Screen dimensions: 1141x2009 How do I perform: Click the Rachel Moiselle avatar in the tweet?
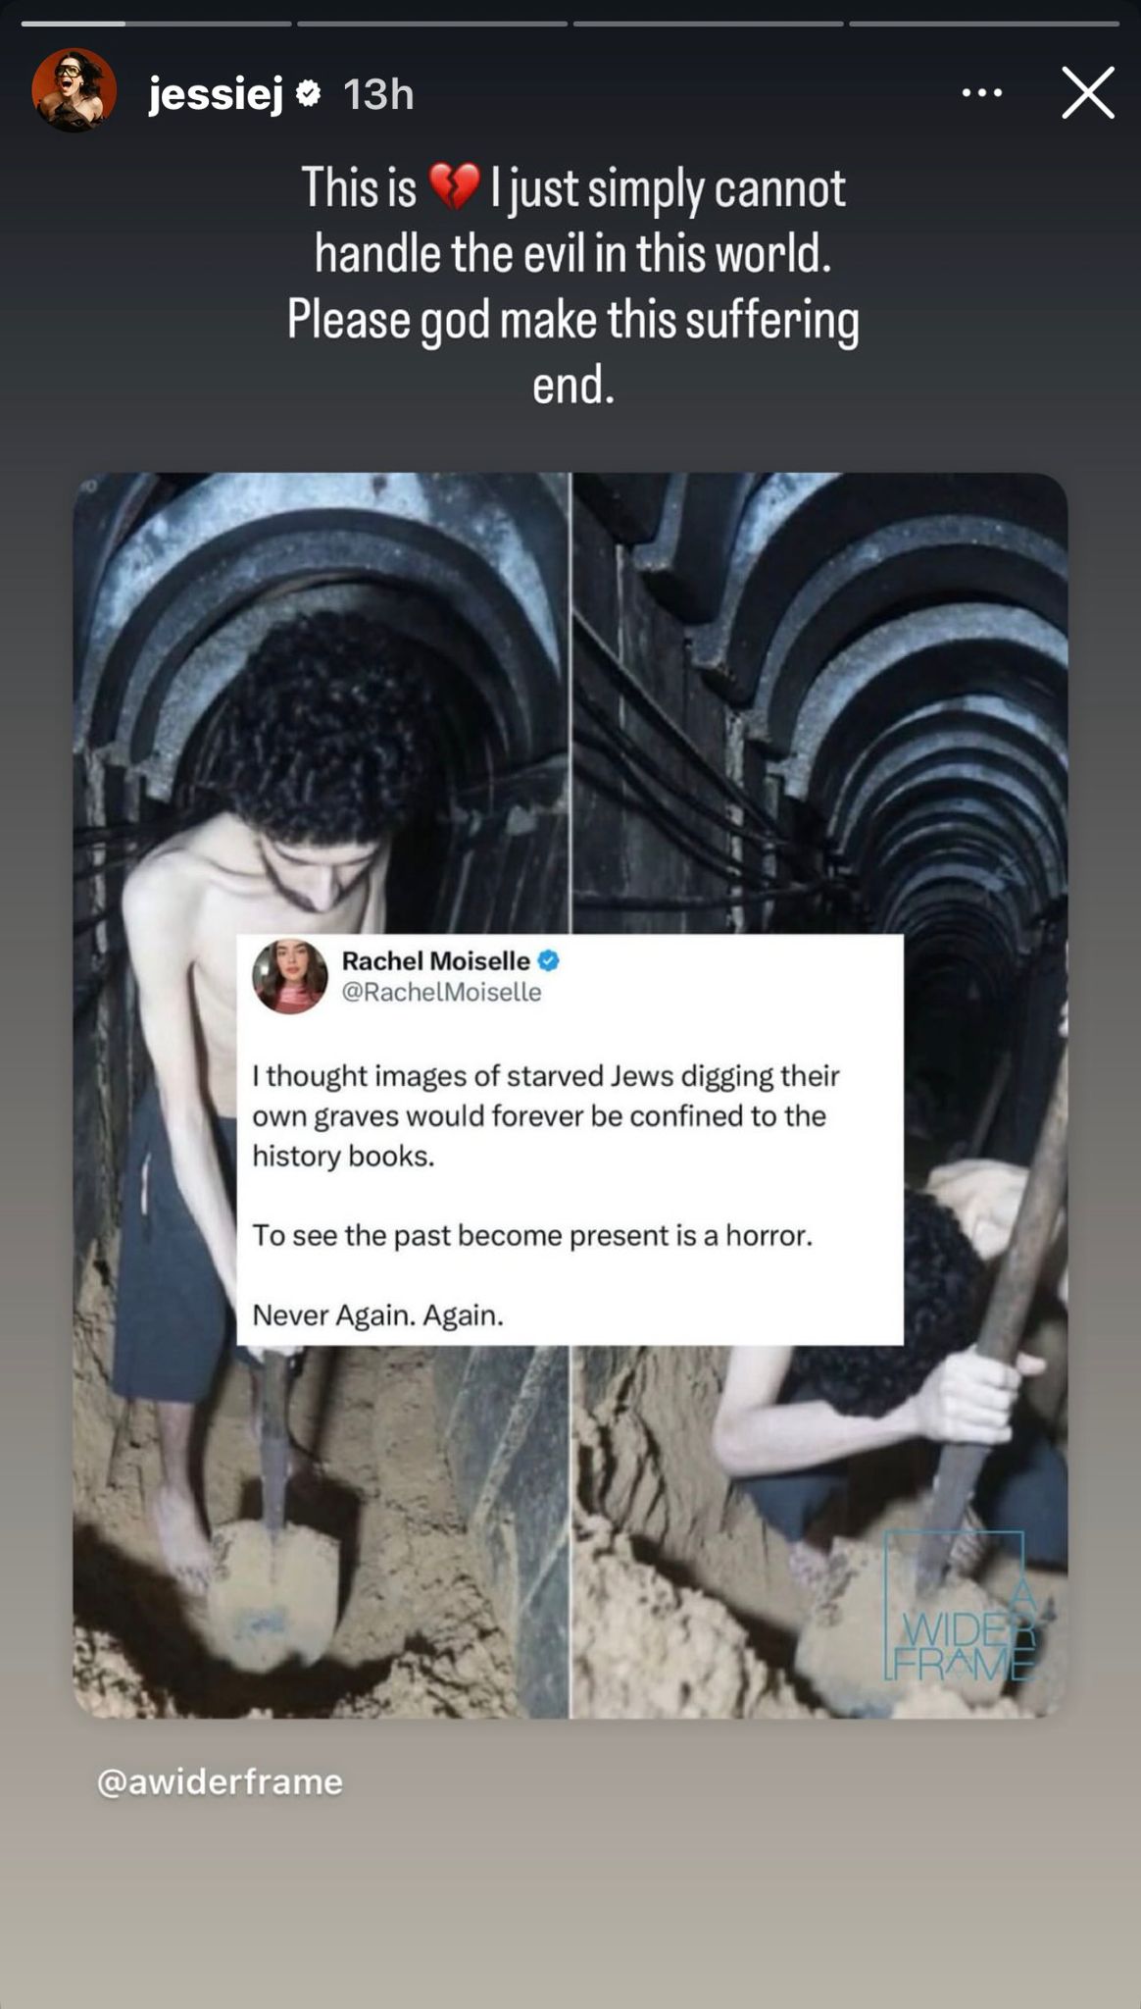click(290, 976)
